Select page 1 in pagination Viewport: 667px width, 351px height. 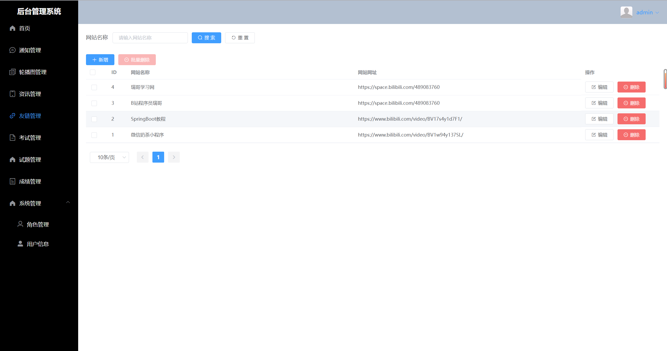[x=158, y=157]
